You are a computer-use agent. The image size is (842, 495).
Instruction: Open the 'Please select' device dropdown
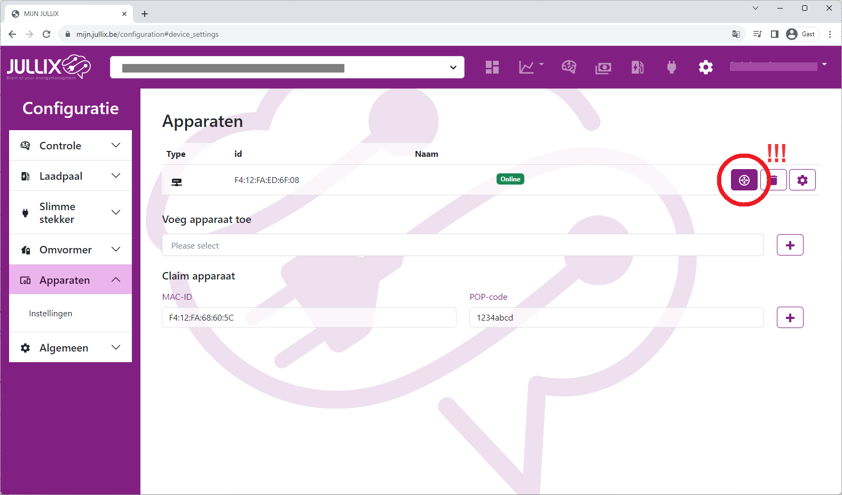(x=463, y=245)
